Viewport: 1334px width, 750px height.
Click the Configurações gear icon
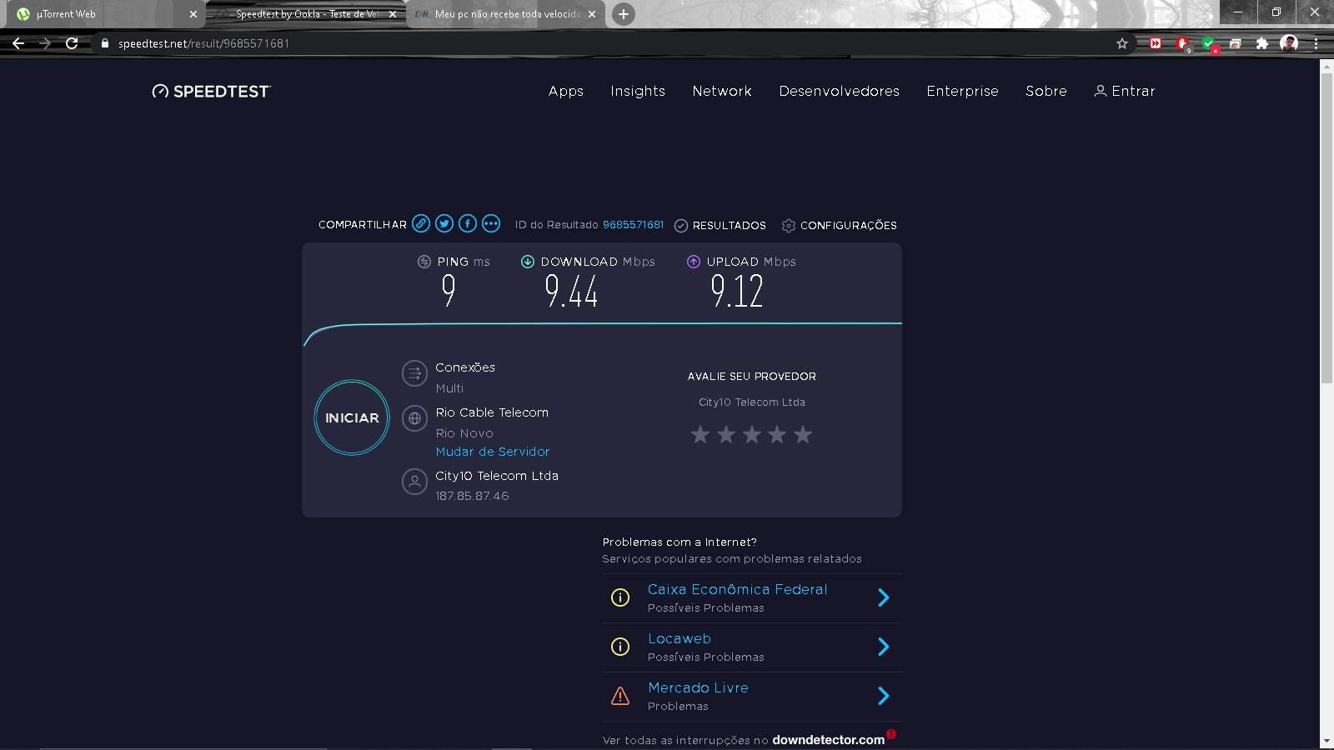coord(789,226)
